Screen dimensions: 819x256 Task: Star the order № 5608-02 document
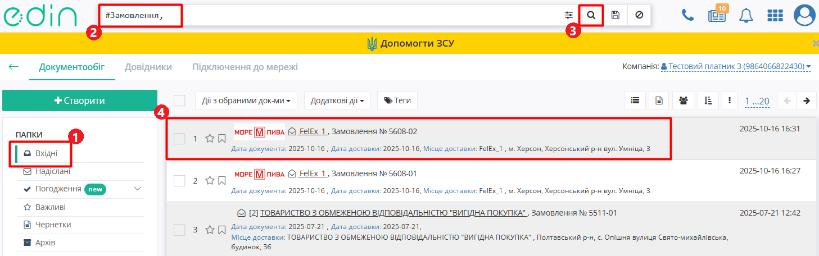click(210, 138)
